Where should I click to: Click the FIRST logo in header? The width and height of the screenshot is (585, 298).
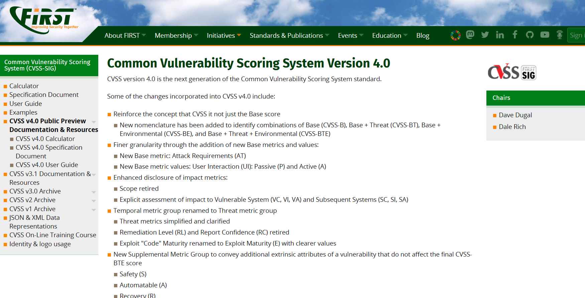pyautogui.click(x=43, y=20)
